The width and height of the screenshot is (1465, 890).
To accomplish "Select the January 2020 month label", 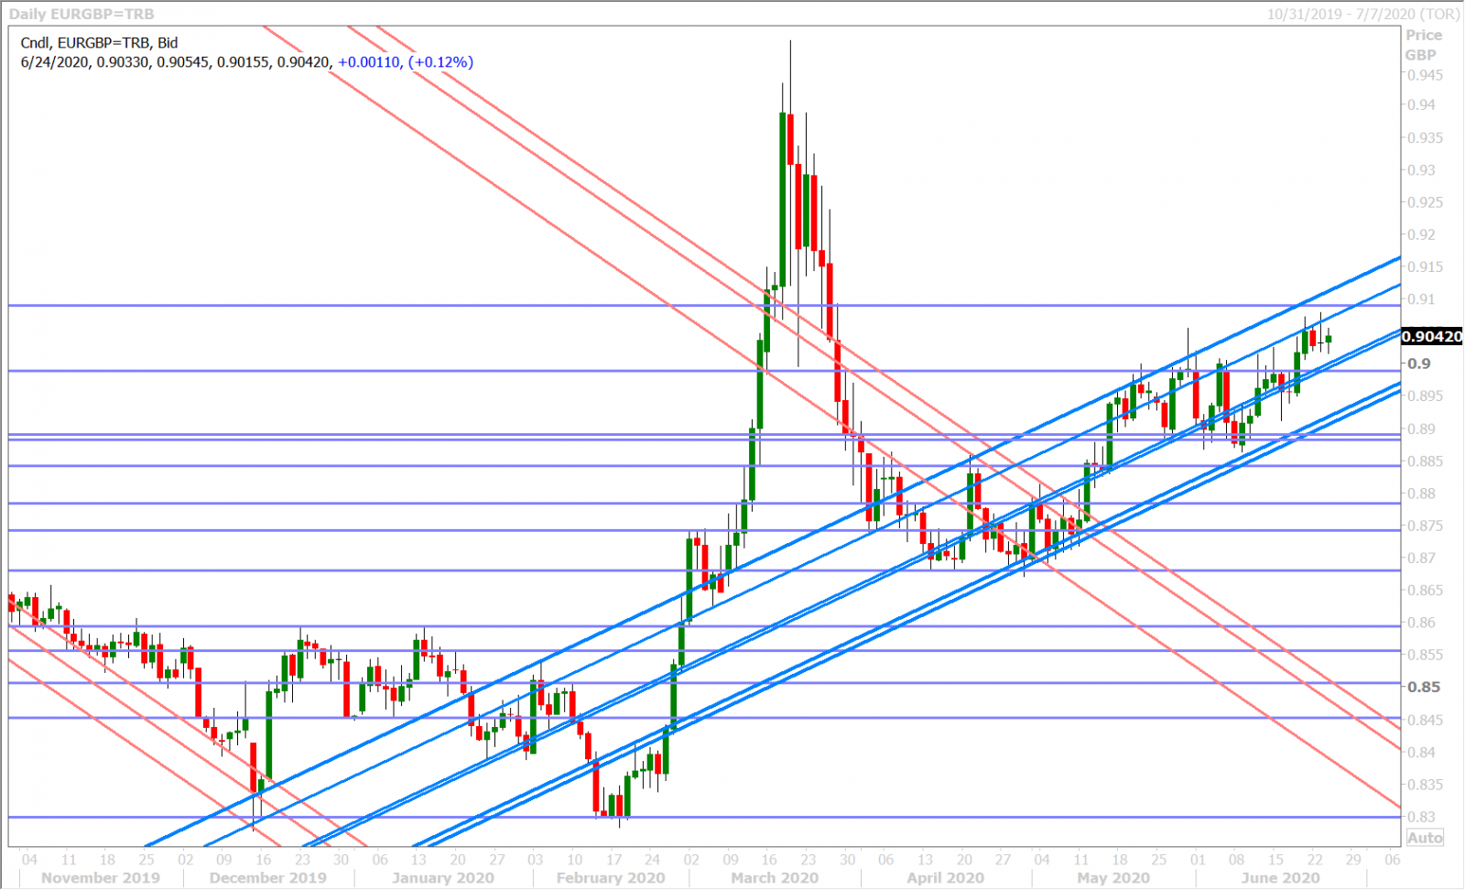I will tap(442, 877).
